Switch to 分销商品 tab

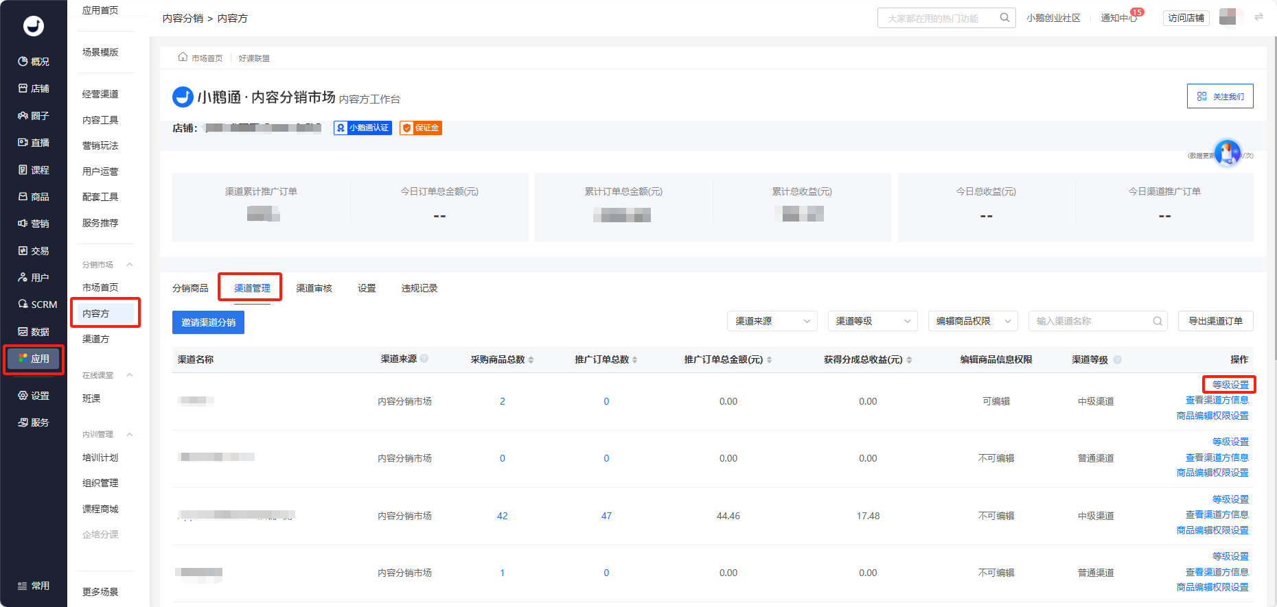tap(190, 288)
